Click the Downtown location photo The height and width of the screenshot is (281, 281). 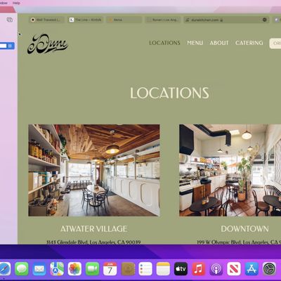[x=230, y=170]
